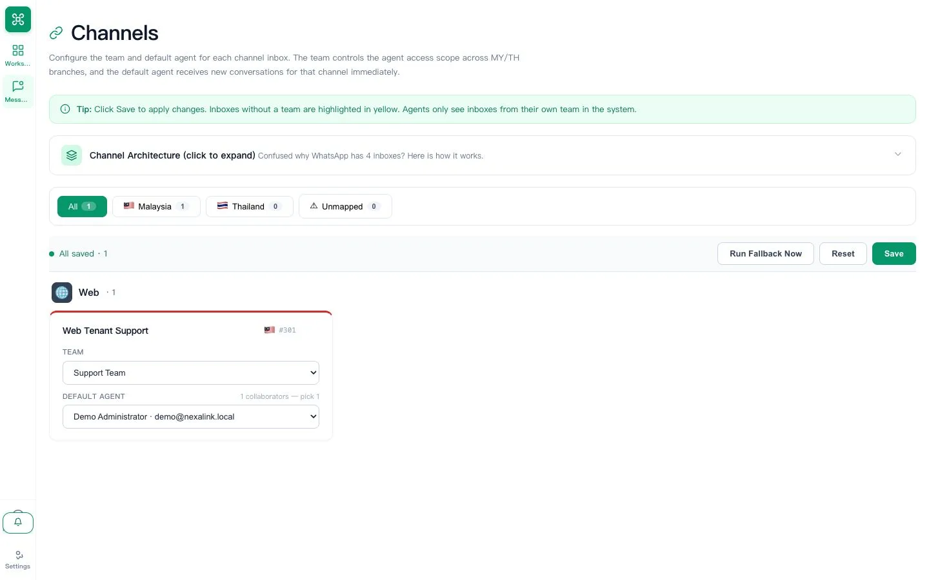Filter channels by Thailand
This screenshot has width=929, height=580.
(x=250, y=207)
